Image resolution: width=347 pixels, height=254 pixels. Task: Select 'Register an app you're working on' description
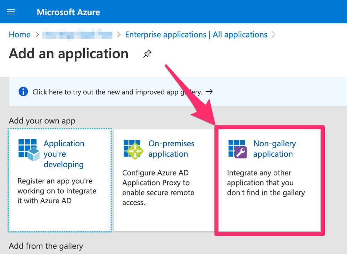pyautogui.click(x=57, y=191)
